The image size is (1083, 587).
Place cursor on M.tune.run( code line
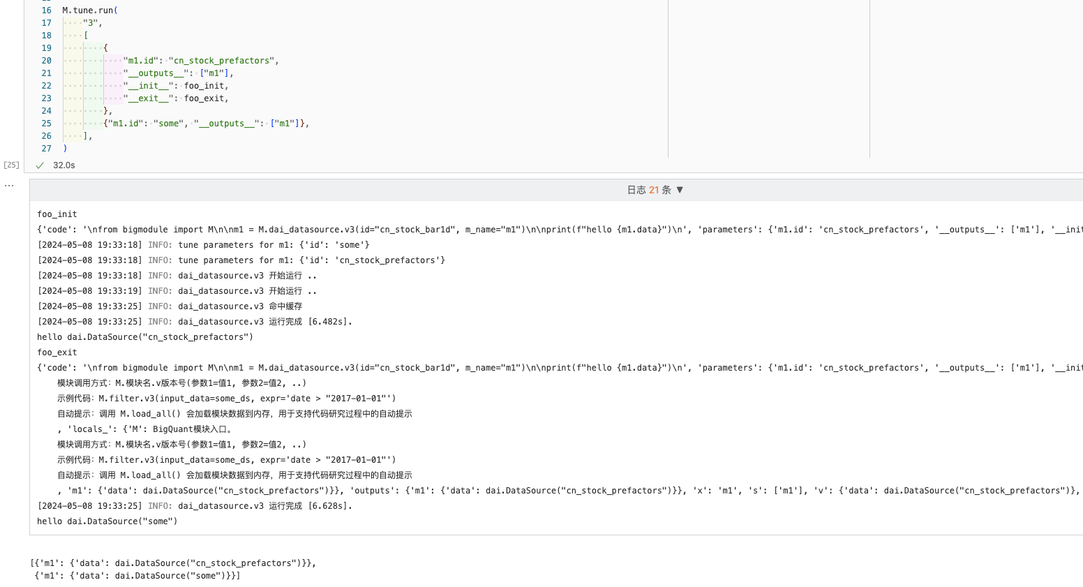(x=90, y=10)
